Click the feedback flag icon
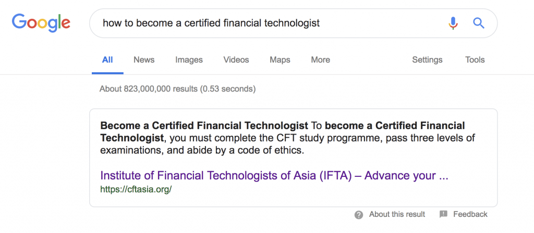 click(443, 214)
